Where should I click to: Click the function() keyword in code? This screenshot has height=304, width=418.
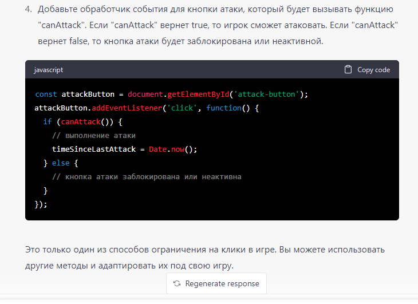click(228, 108)
